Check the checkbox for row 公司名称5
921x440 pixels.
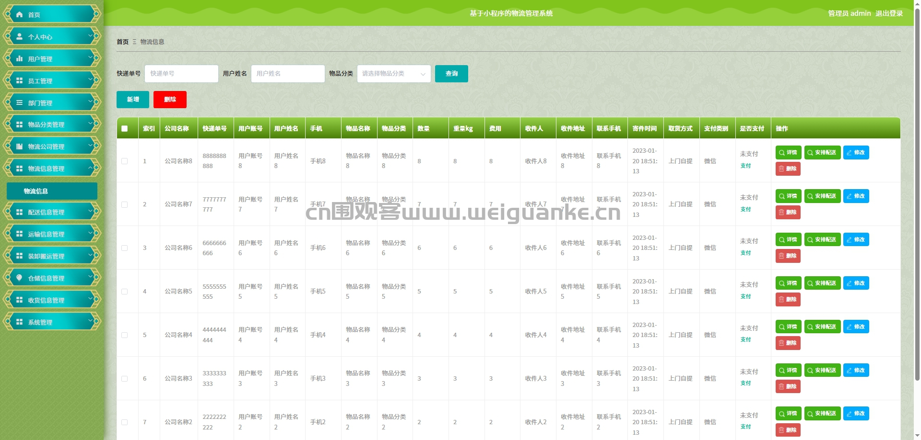pyautogui.click(x=125, y=292)
